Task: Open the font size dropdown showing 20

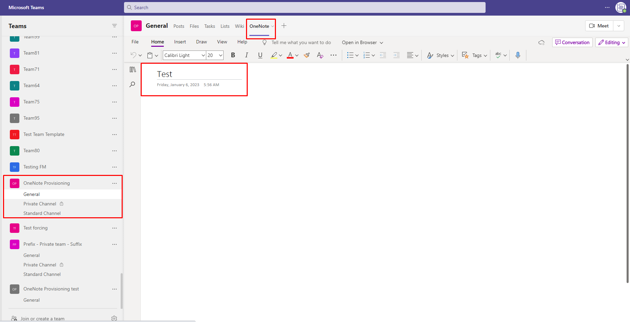Action: click(x=215, y=55)
